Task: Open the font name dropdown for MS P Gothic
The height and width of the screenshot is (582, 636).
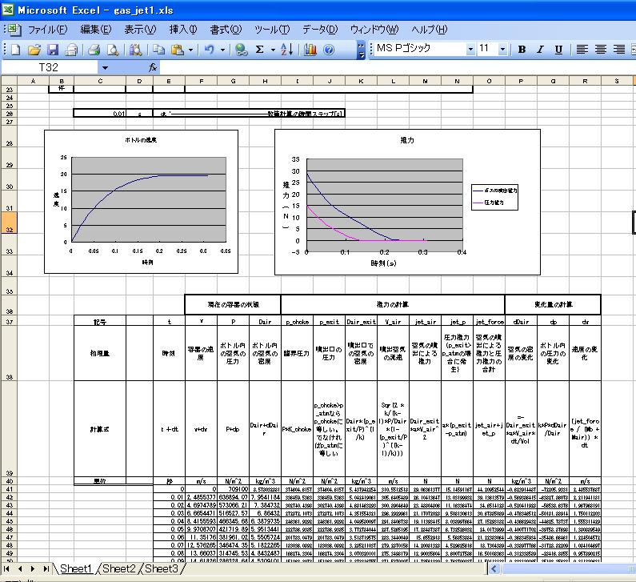Action: tap(470, 49)
